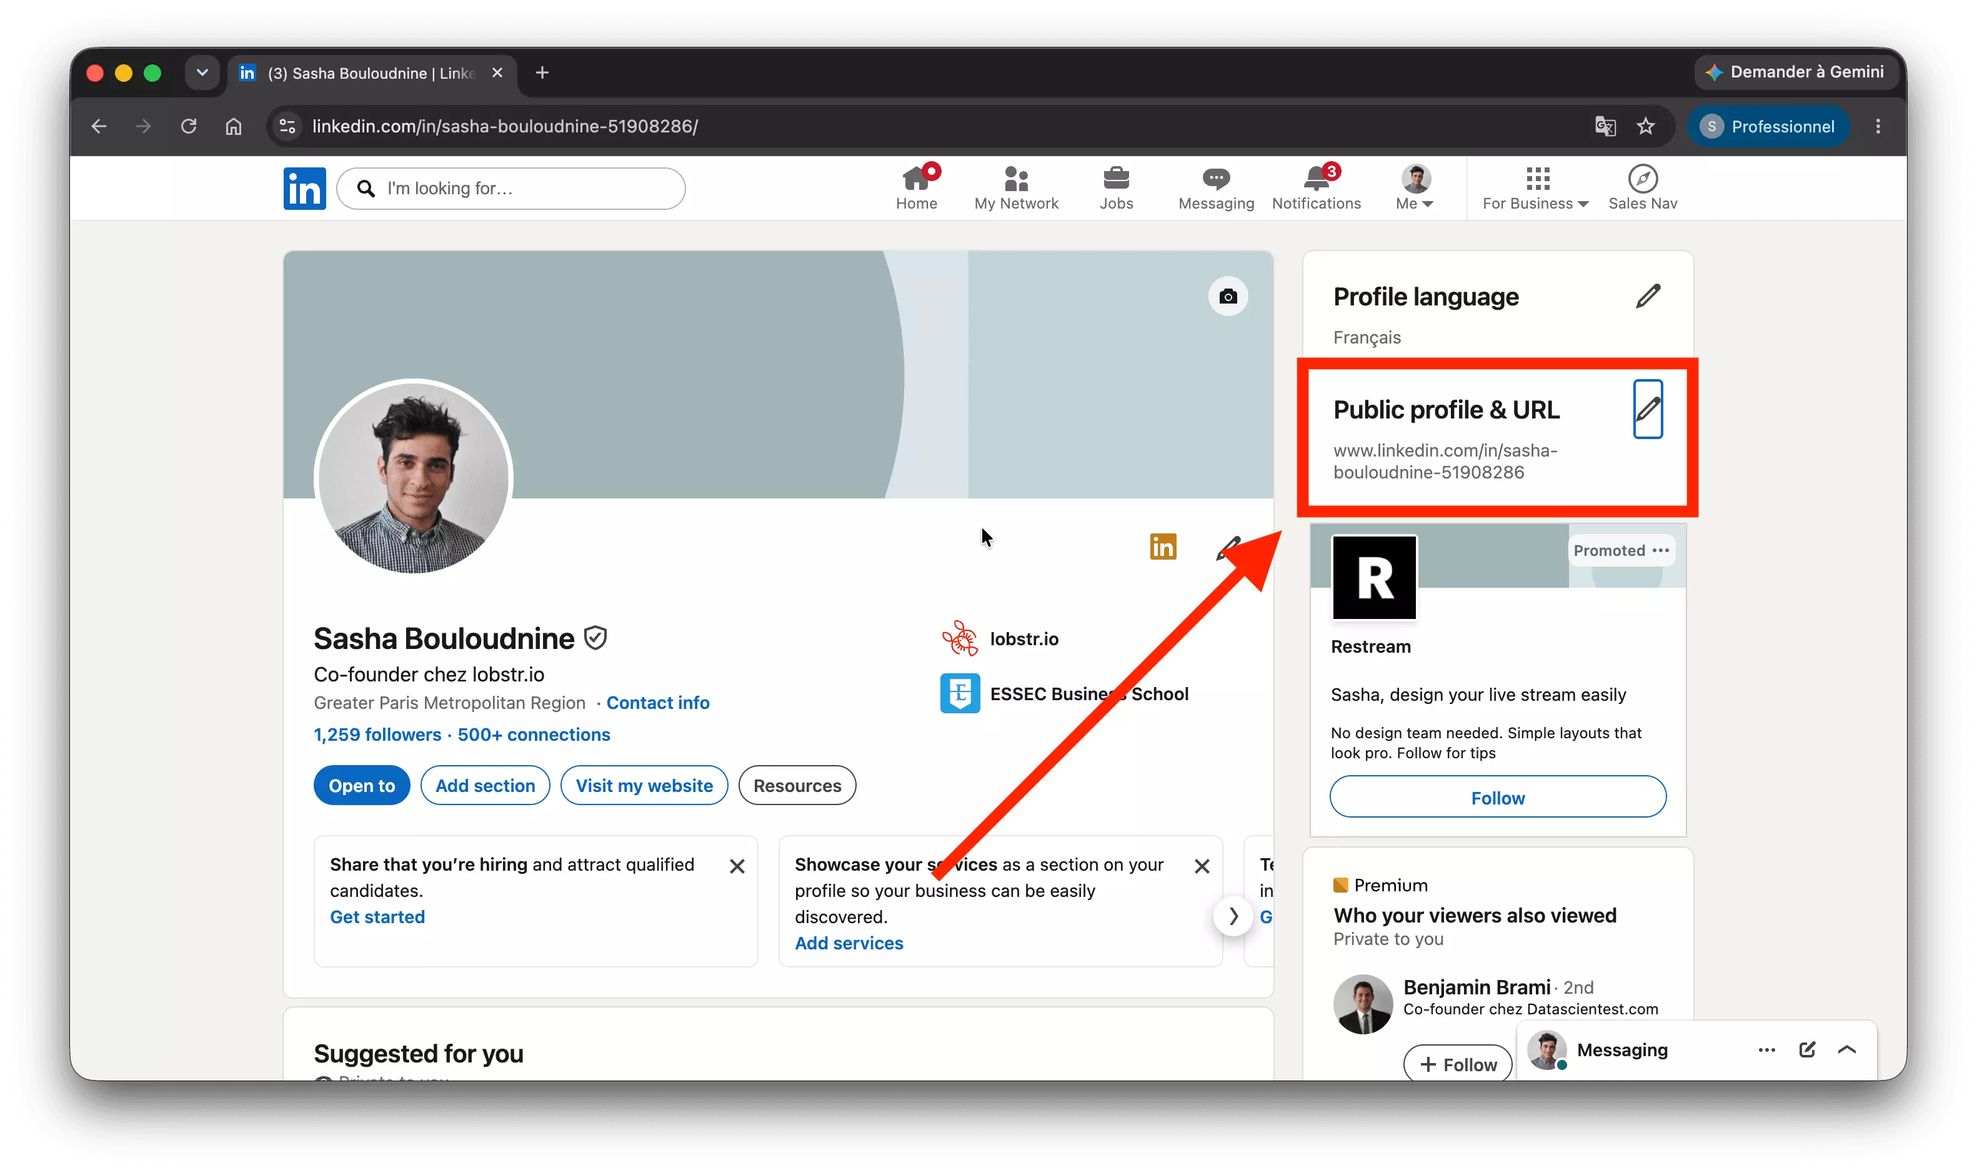View site information icon in address bar
This screenshot has width=1977, height=1173.
coord(287,126)
